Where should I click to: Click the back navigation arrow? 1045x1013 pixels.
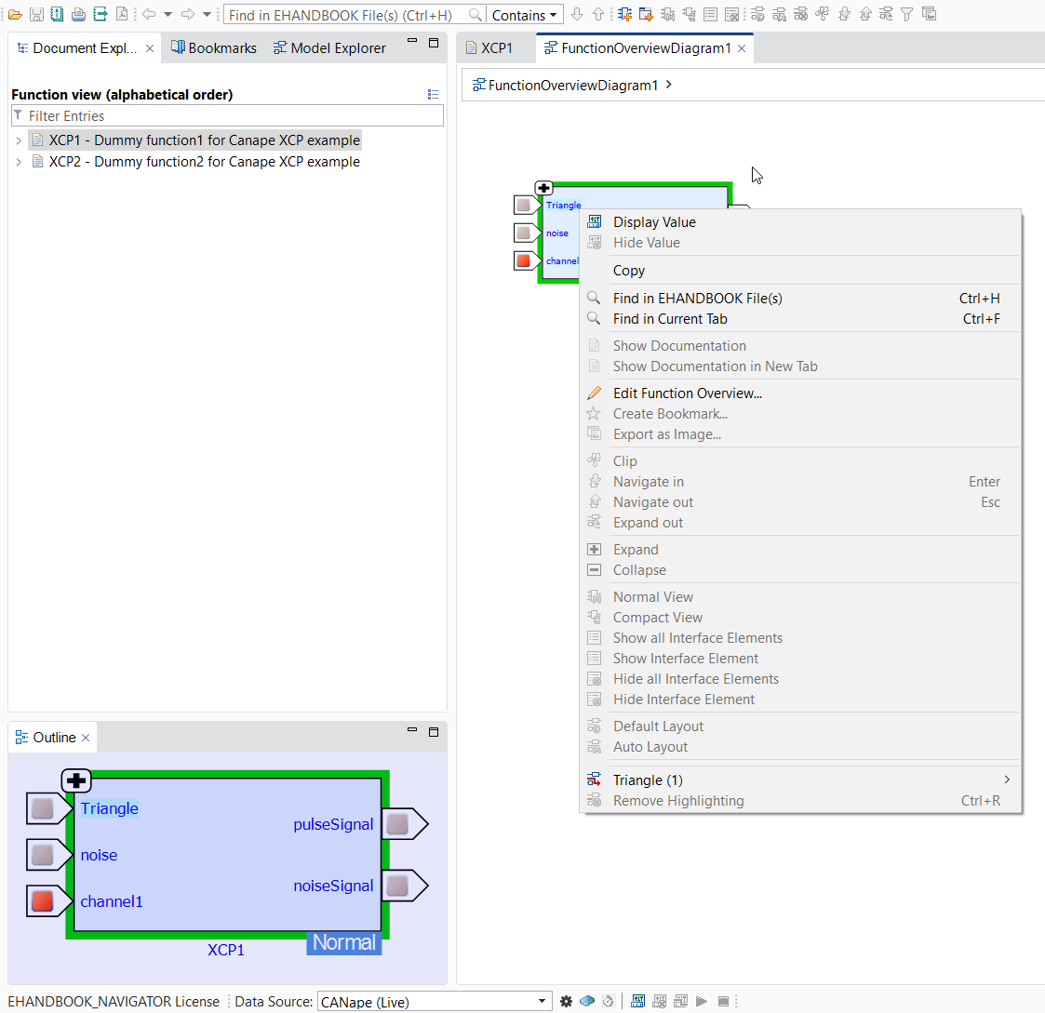[148, 14]
